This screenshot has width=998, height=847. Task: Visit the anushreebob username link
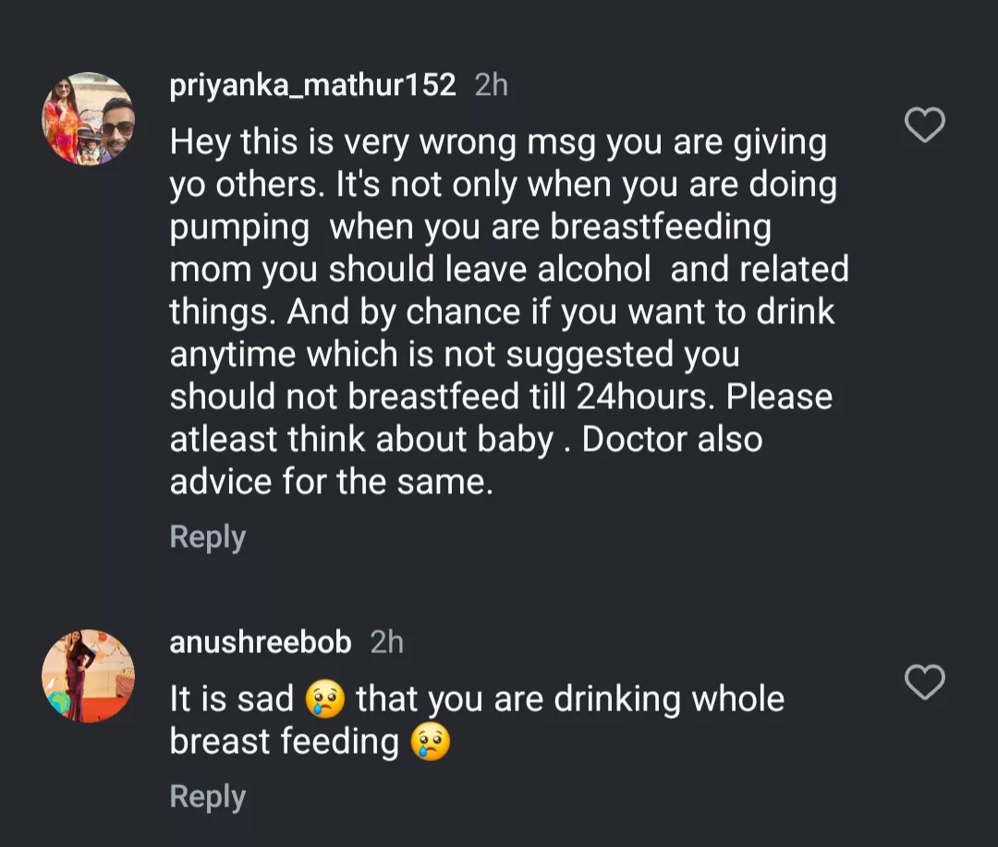pyautogui.click(x=261, y=643)
